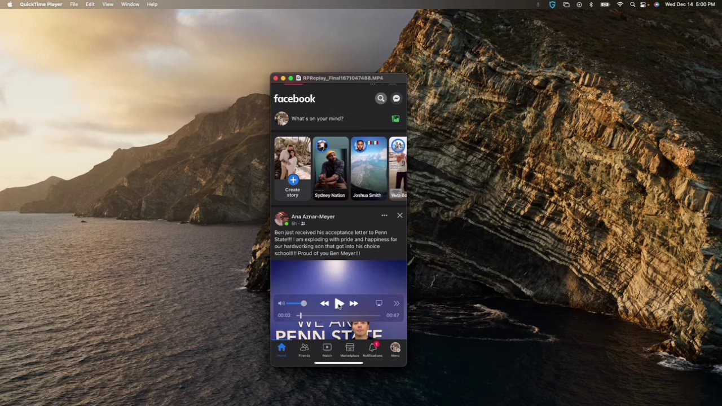Click the What's on your mind field
722x406 pixels.
[x=317, y=118]
